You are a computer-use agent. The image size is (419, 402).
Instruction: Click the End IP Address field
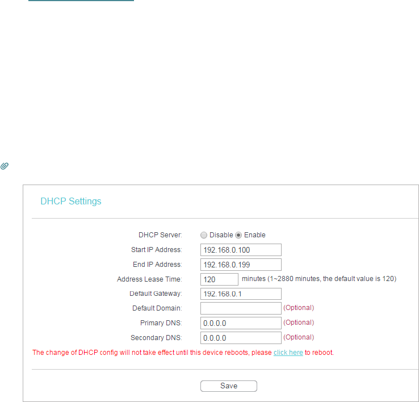(241, 265)
